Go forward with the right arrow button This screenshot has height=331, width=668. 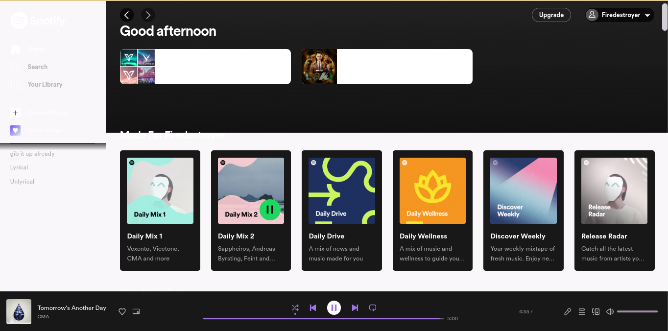148,15
